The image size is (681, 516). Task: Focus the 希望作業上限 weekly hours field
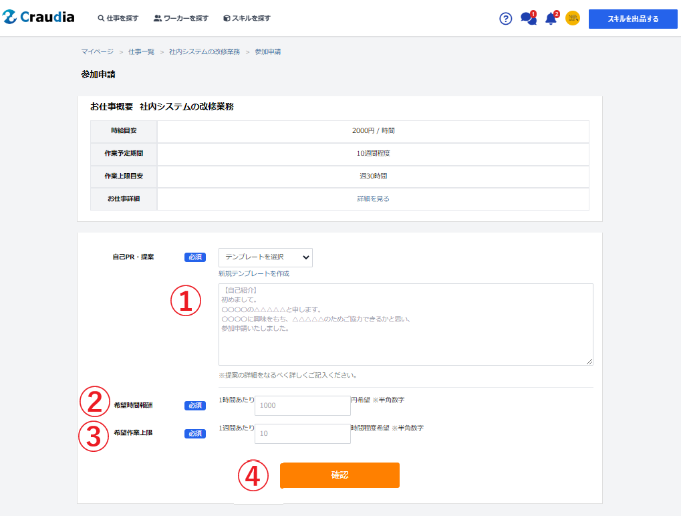click(302, 433)
